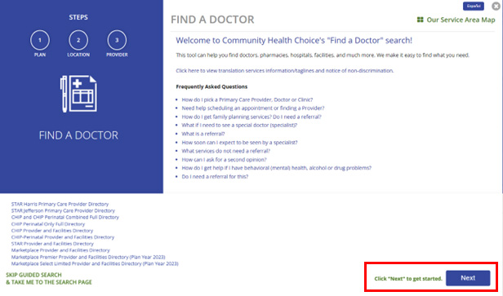Click the 'Frequently Asked Questions' heading
This screenshot has width=503, height=296.
[211, 86]
